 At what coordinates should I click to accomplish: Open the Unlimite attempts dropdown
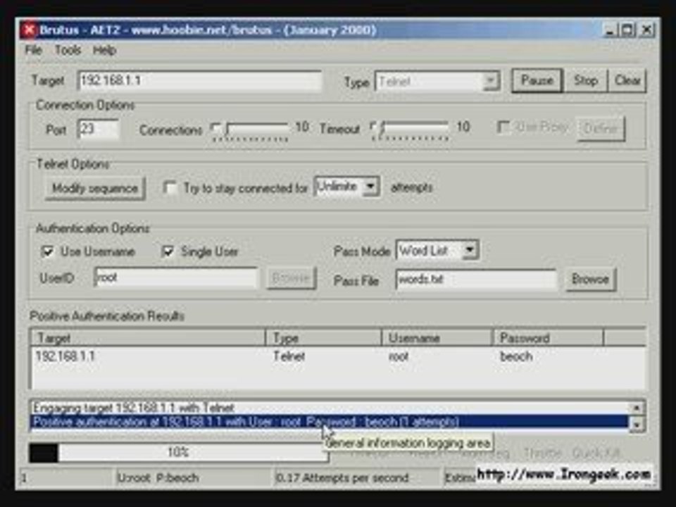[347, 187]
